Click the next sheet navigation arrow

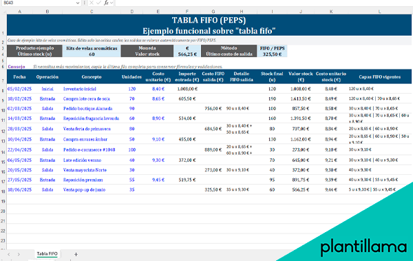(x=19, y=254)
